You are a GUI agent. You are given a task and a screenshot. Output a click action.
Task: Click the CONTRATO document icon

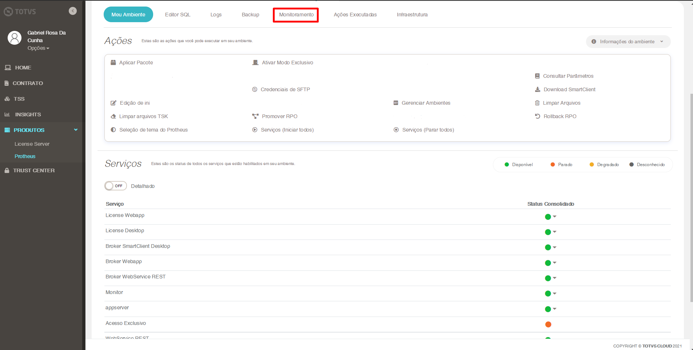pyautogui.click(x=7, y=83)
